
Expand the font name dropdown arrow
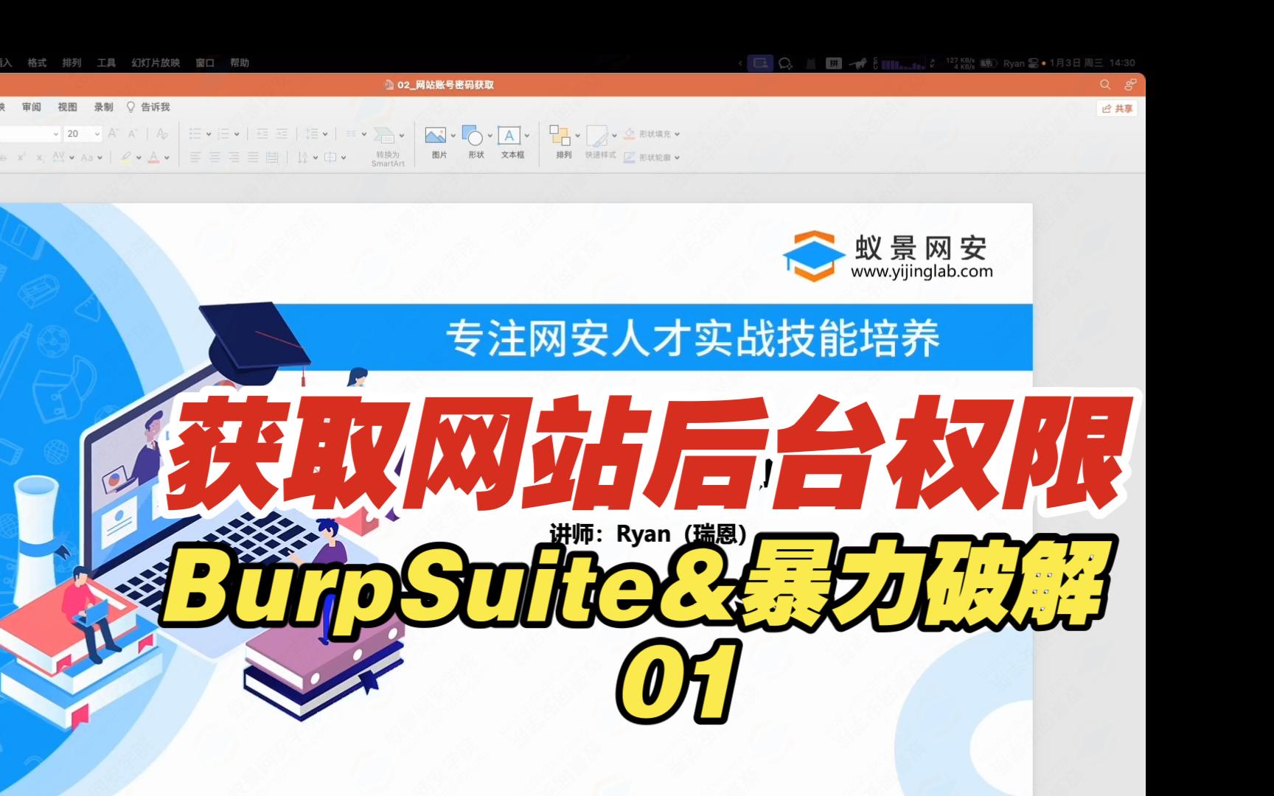pos(55,134)
